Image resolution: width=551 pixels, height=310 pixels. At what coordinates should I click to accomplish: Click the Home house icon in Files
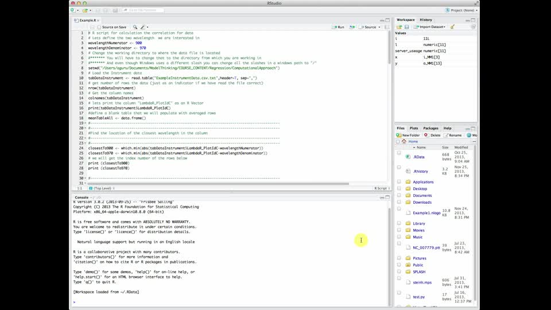coord(404,142)
